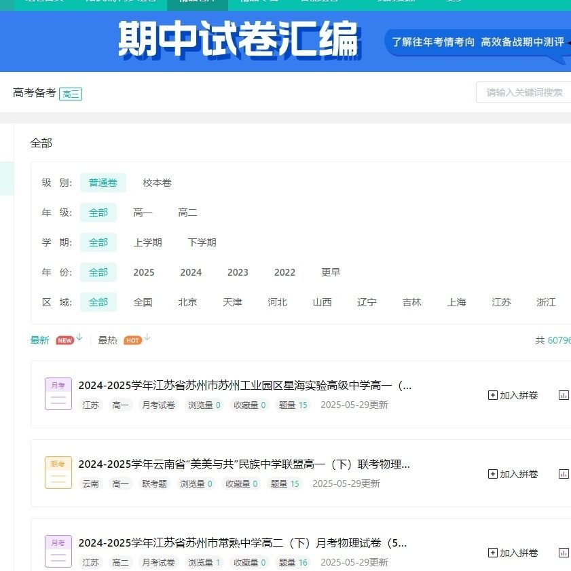Filter region 河北
571x571 pixels.
(x=277, y=302)
